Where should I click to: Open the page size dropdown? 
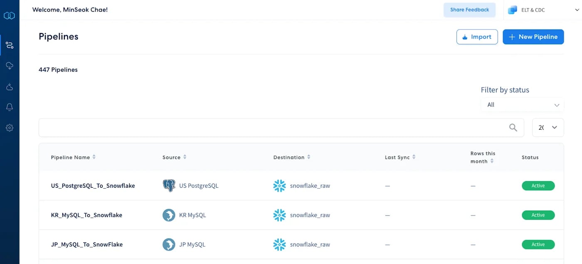click(548, 128)
